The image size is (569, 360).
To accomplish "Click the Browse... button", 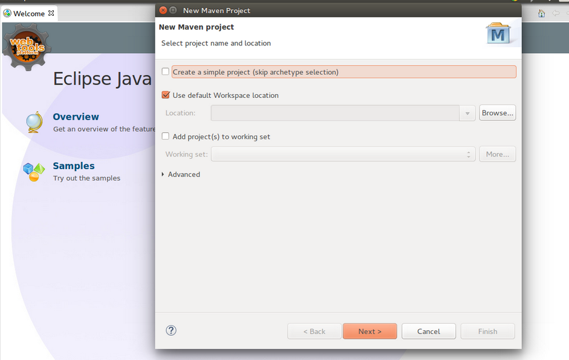I will pyautogui.click(x=497, y=113).
